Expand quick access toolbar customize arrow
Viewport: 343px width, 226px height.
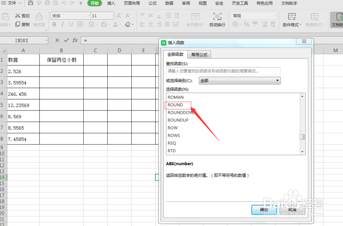[x=81, y=3]
